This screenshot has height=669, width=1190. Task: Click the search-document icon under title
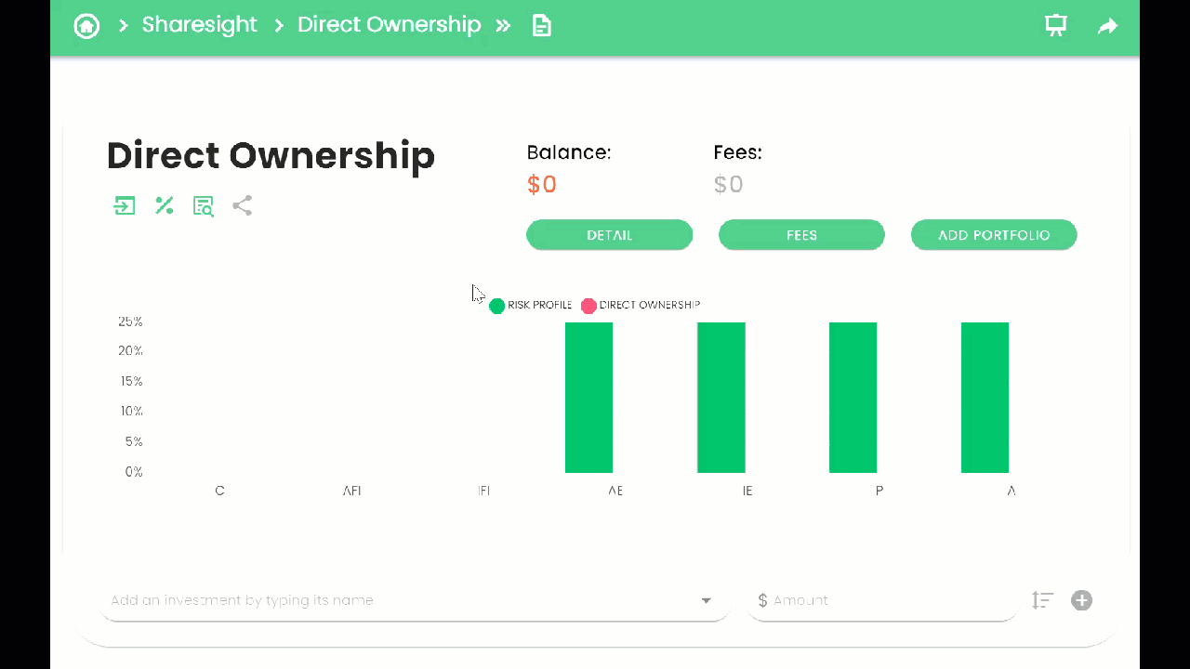click(204, 206)
